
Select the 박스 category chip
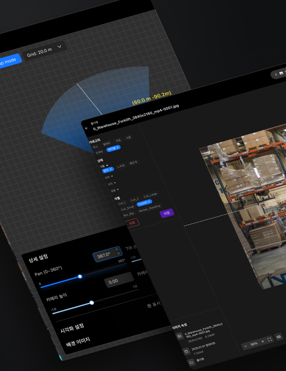coord(95,147)
